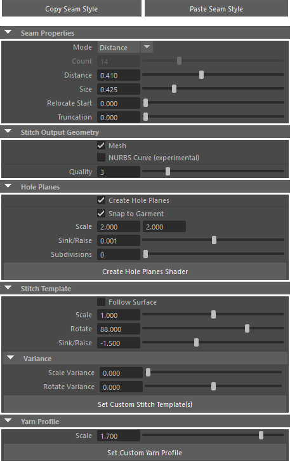Uncheck the Mesh output checkbox
The image size is (290, 461).
[102, 145]
